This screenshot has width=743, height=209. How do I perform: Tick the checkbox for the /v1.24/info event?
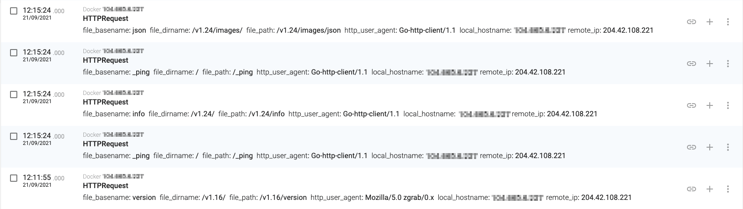14,95
